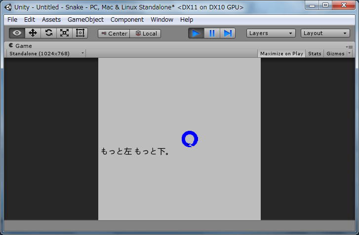This screenshot has height=235, width=359.
Task: Toggle the Center pivot mode button
Action: click(x=114, y=34)
